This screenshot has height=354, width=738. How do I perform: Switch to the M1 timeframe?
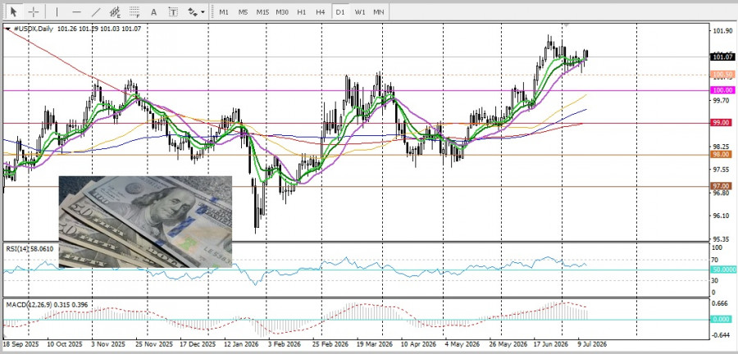click(x=224, y=11)
